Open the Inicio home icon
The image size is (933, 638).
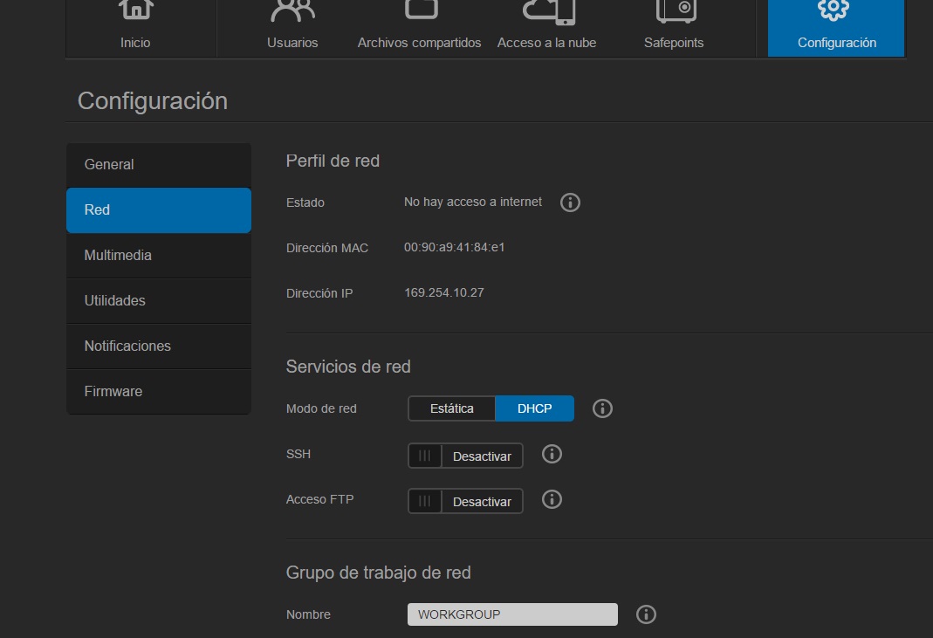tap(135, 10)
